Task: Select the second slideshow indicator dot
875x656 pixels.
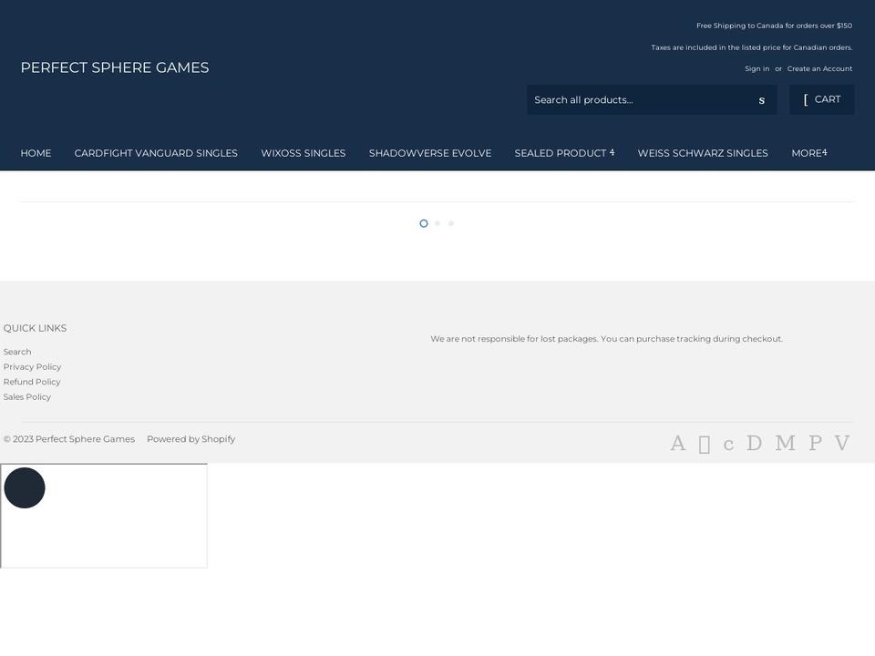Action: tap(437, 223)
